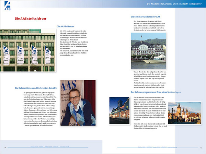Click the paragraph beginning 'Für die Abende nach Seminarende'

pos(149,108)
